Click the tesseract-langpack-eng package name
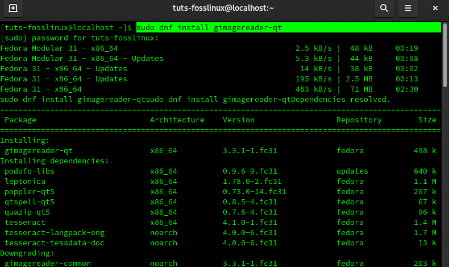 coord(55,233)
